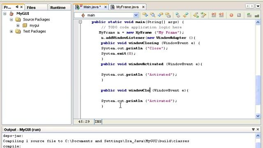Click the editor vertical scrollbar thumb
The image size is (263, 148).
pyautogui.click(x=258, y=90)
